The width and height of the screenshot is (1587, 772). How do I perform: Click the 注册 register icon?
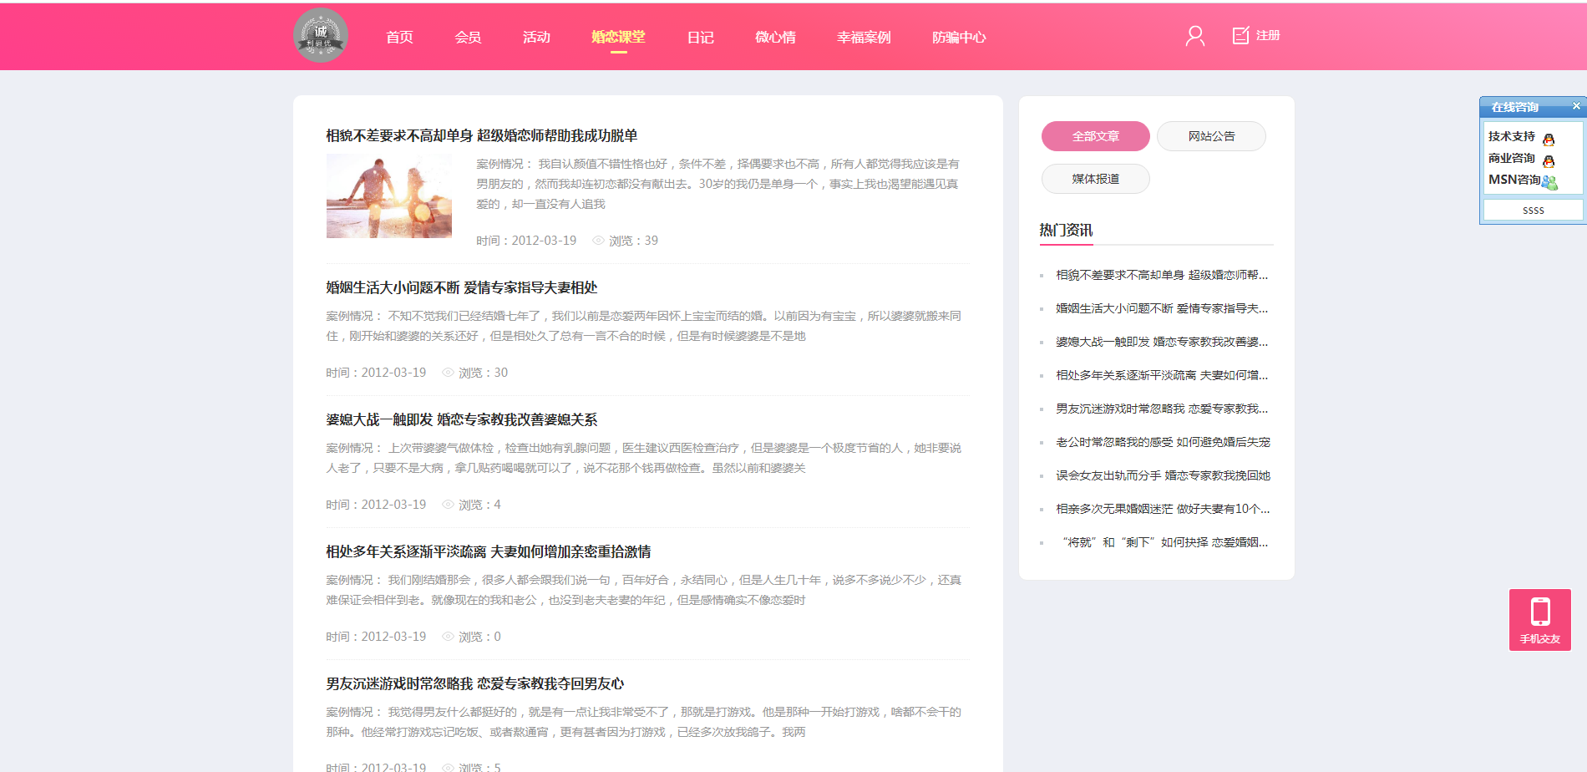(x=1241, y=35)
